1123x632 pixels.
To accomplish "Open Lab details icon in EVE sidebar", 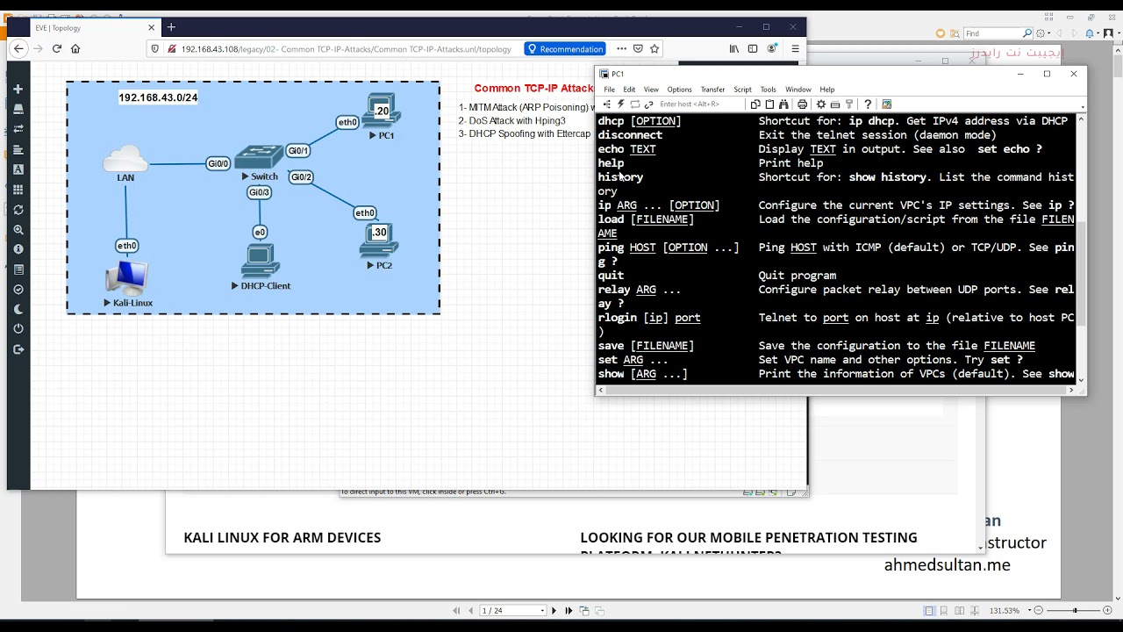I will [18, 269].
